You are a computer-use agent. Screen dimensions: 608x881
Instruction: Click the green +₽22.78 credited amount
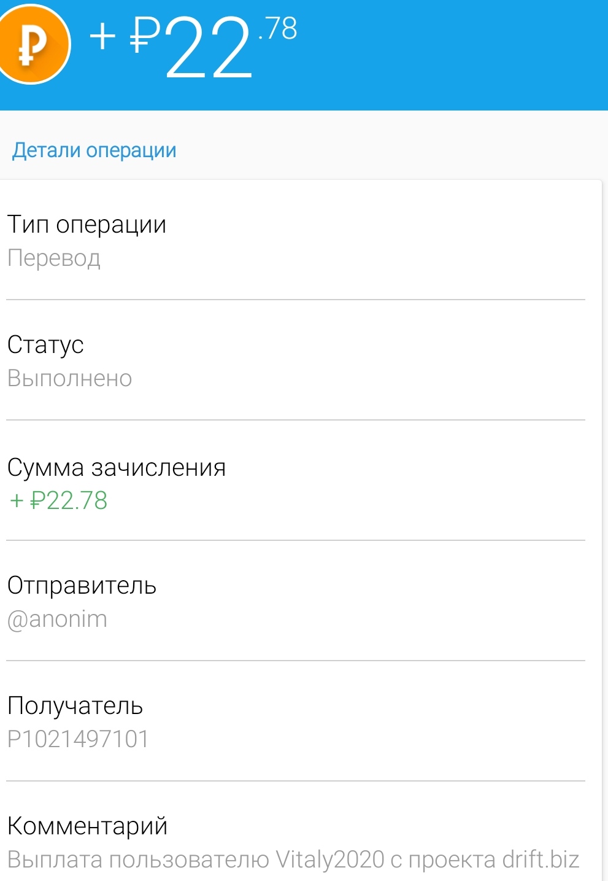(59, 501)
